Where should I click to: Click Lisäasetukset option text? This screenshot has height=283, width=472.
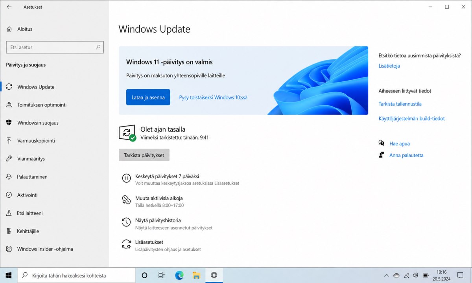point(149,242)
